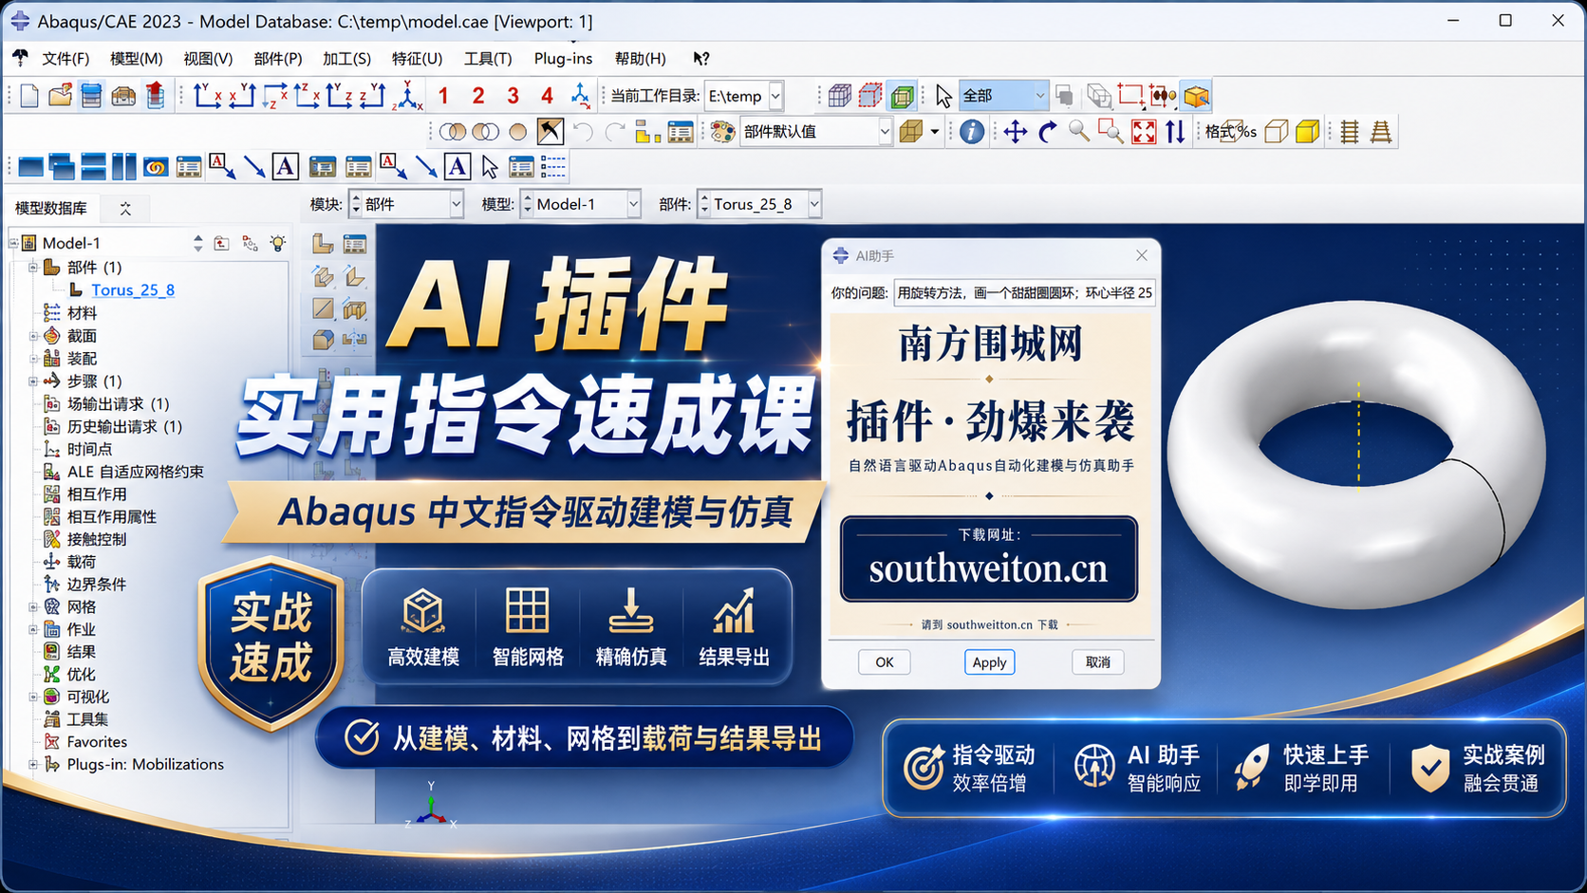Open an existing model database
1587x893 pixels.
[x=60, y=96]
